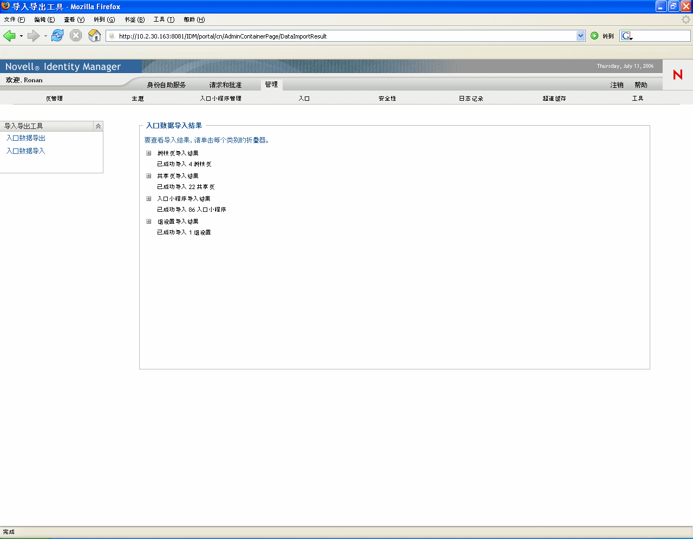
Task: Open the Home page icon
Action: pos(95,36)
